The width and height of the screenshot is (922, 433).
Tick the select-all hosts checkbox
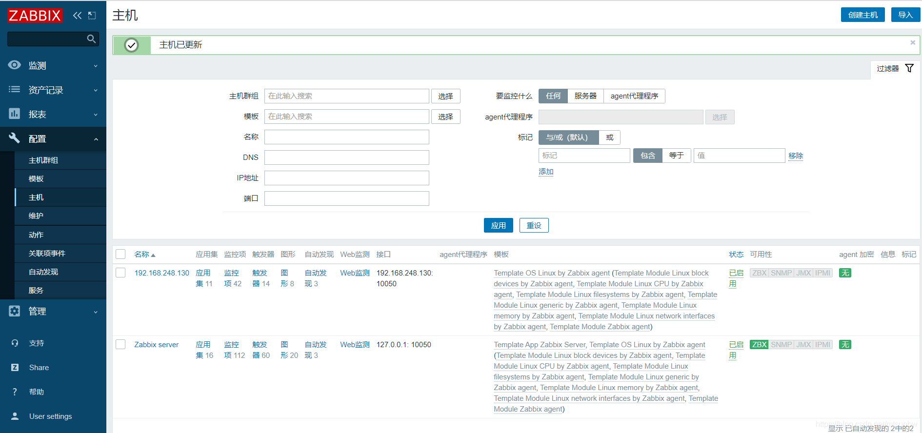point(120,254)
